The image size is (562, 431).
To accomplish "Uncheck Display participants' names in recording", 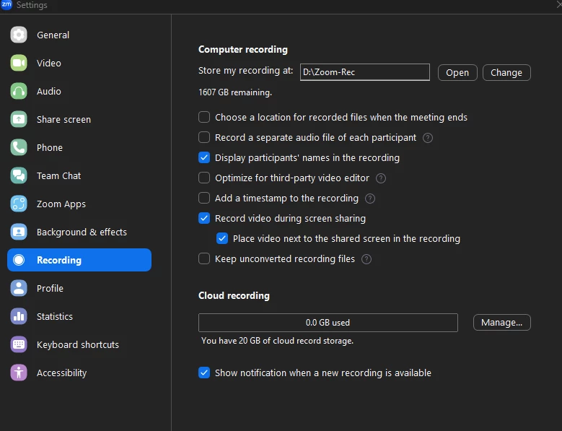I will 204,158.
